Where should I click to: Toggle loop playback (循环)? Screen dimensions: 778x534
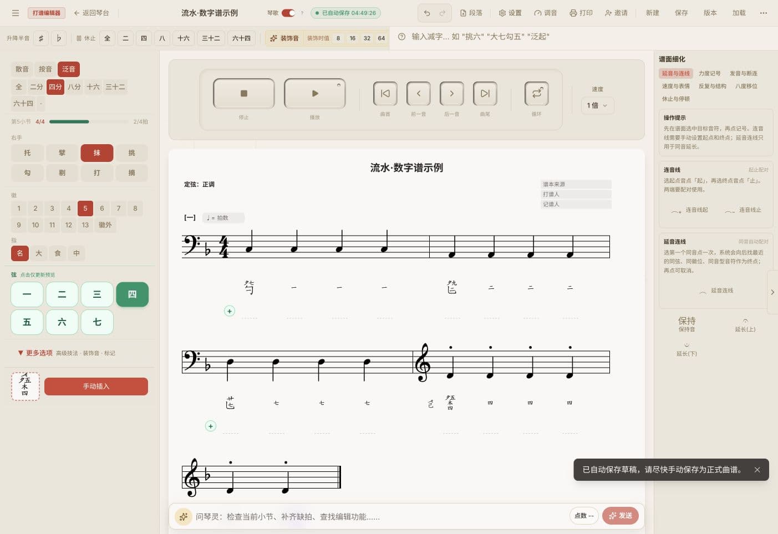pos(537,94)
